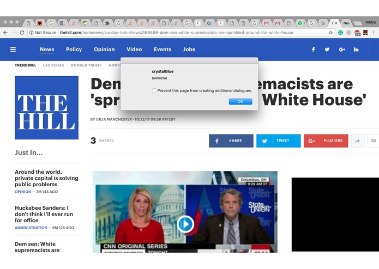Switch to the green circle icon tab
The image size is (379, 269).
300,23
